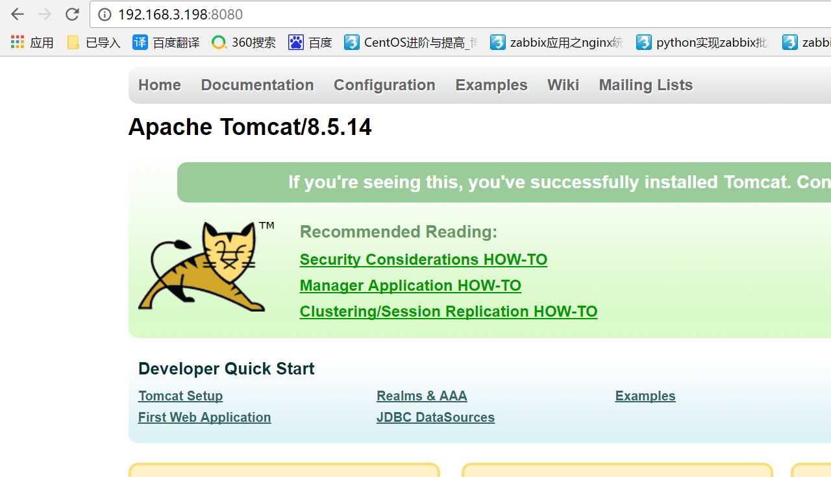Image resolution: width=831 pixels, height=477 pixels.
Task: Open the Examples navigation item
Action: 491,85
